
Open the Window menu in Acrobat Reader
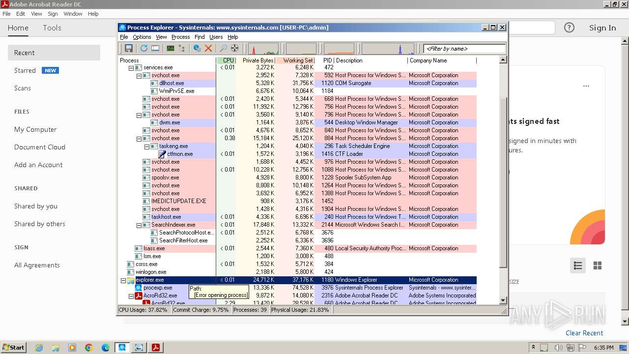73,14
